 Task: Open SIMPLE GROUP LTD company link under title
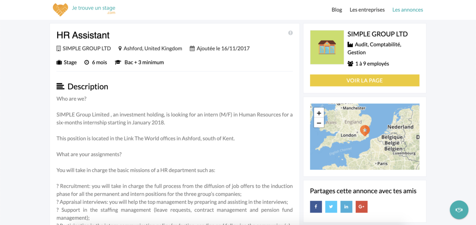(87, 48)
